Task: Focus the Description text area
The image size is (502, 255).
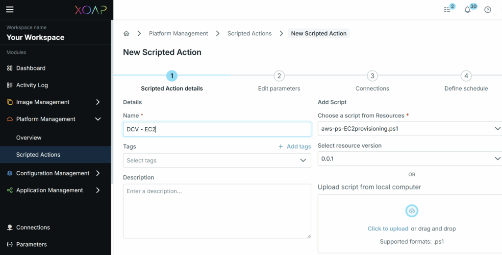Action: point(217,211)
